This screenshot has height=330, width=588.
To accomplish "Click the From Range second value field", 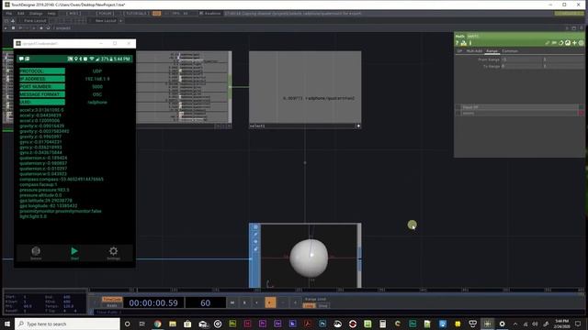I will coord(563,59).
